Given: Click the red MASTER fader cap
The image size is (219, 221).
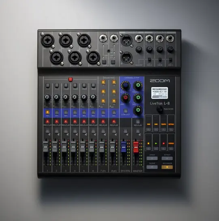Looking at the screenshot, I should tap(136, 147).
